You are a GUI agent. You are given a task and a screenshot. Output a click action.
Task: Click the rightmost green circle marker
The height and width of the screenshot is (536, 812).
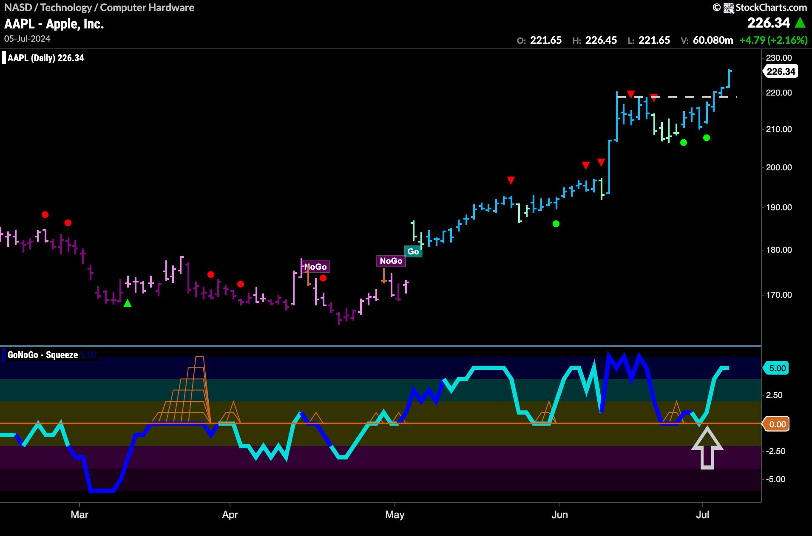click(707, 138)
